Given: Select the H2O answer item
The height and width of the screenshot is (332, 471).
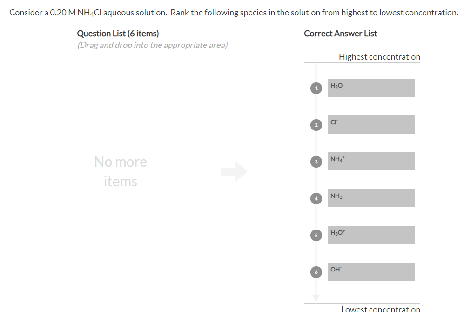Looking at the screenshot, I should click(371, 88).
